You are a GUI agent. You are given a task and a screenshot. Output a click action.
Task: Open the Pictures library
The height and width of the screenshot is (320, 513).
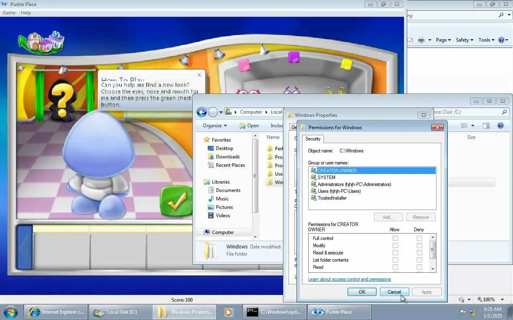click(224, 207)
